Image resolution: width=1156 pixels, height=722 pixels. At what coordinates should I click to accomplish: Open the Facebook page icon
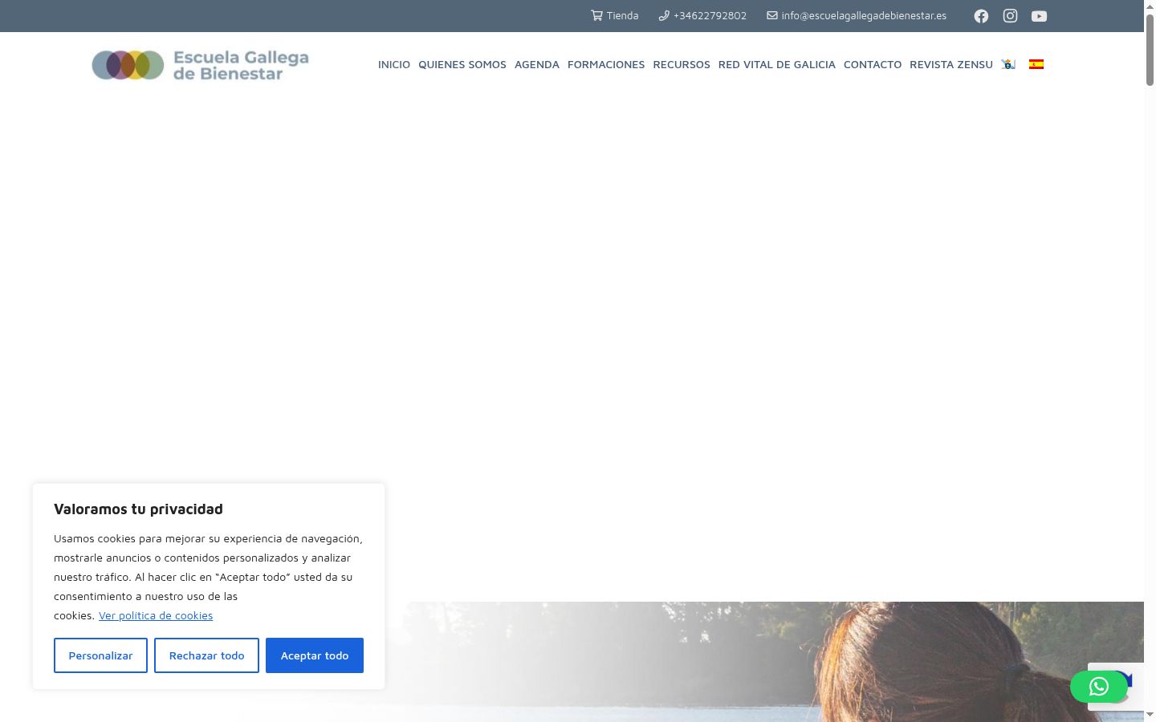(981, 16)
